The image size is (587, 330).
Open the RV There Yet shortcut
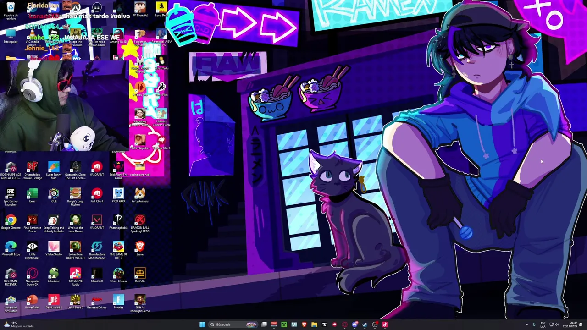coord(140,9)
